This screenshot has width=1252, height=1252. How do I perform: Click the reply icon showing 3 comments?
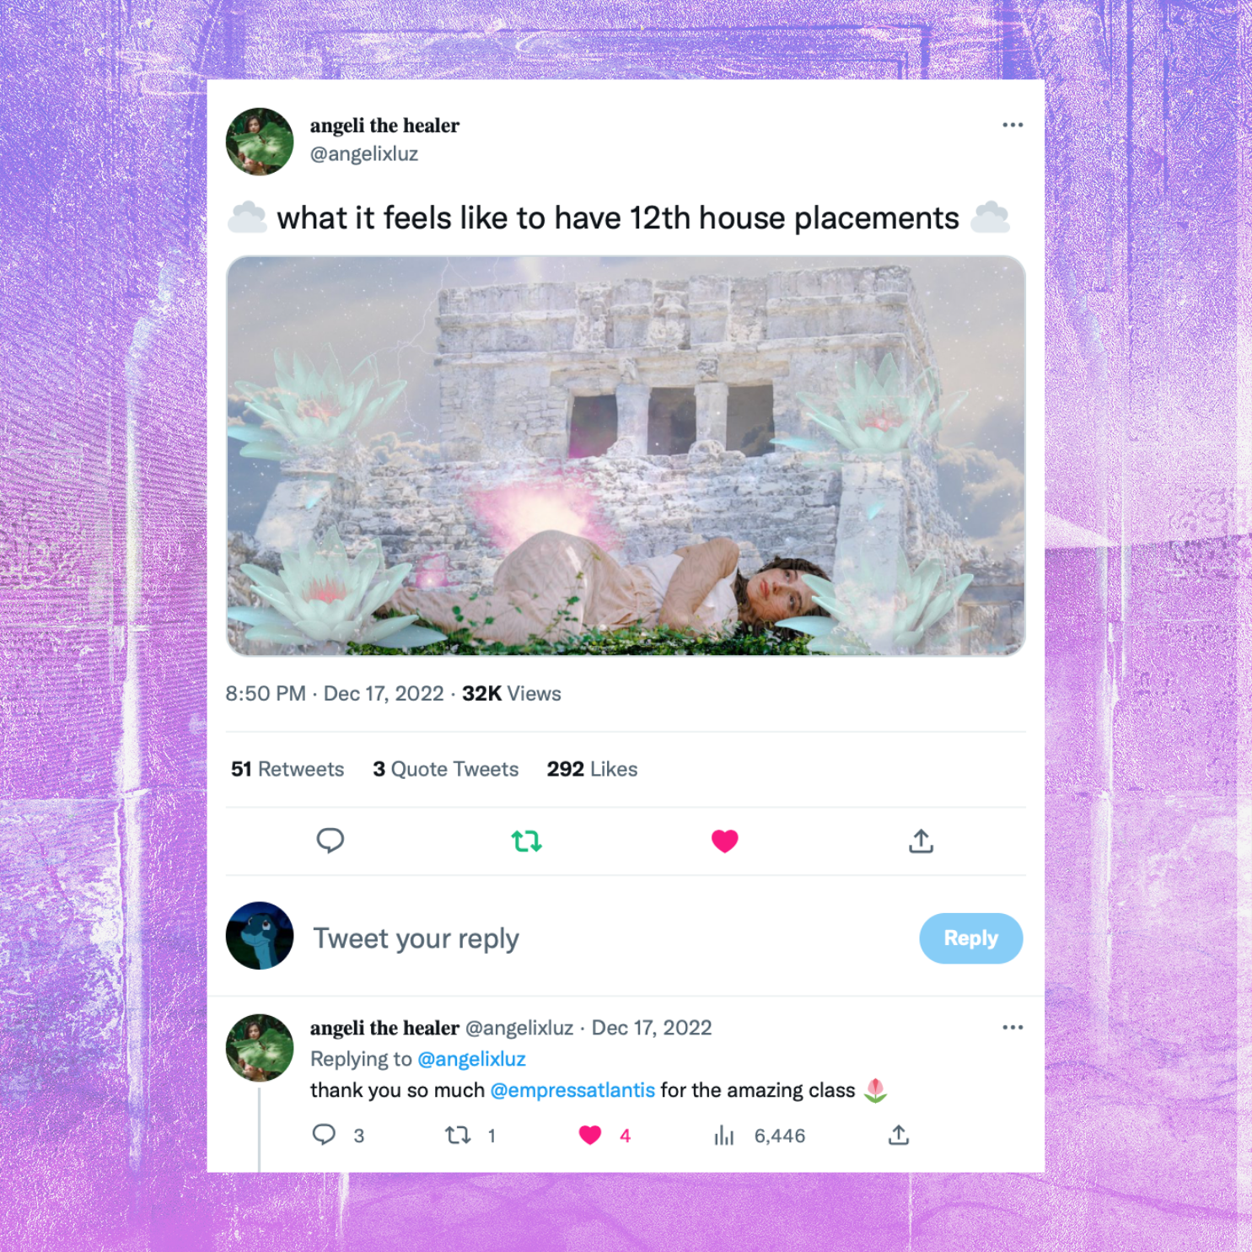[324, 1135]
